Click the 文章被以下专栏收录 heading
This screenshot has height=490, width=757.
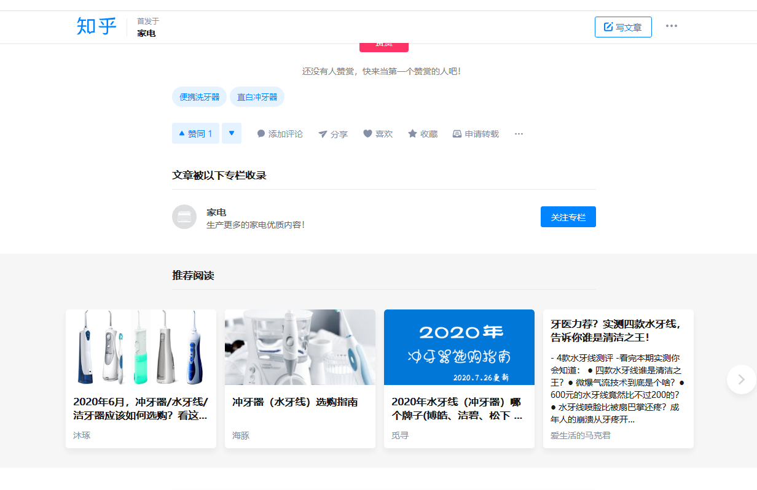coord(219,175)
